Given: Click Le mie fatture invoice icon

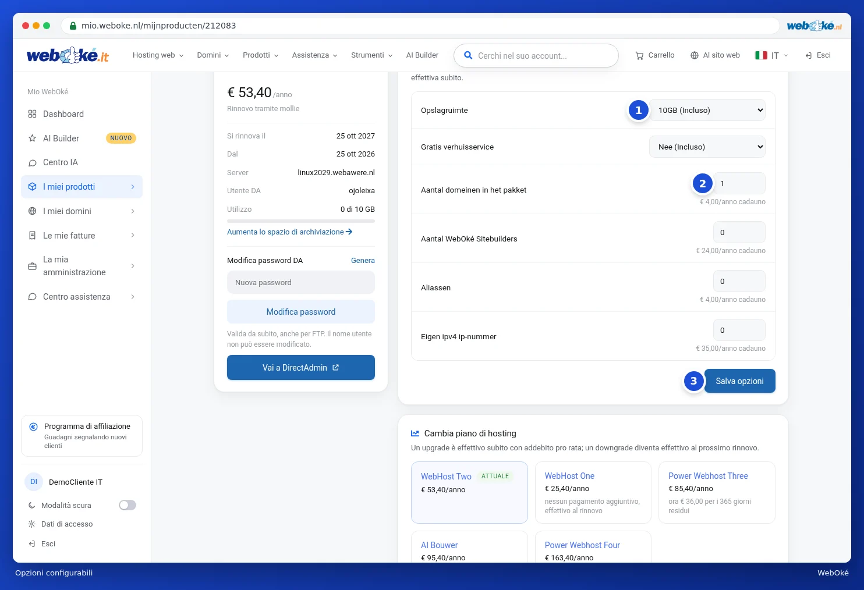Looking at the screenshot, I should [33, 236].
